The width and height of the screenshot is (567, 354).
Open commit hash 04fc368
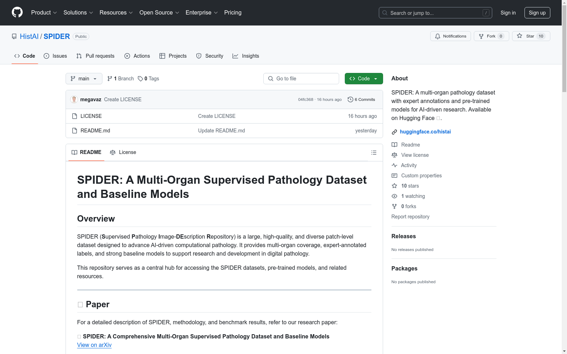point(306,99)
